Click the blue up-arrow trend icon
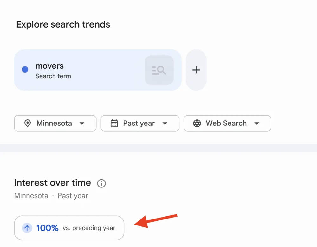 pyautogui.click(x=27, y=228)
